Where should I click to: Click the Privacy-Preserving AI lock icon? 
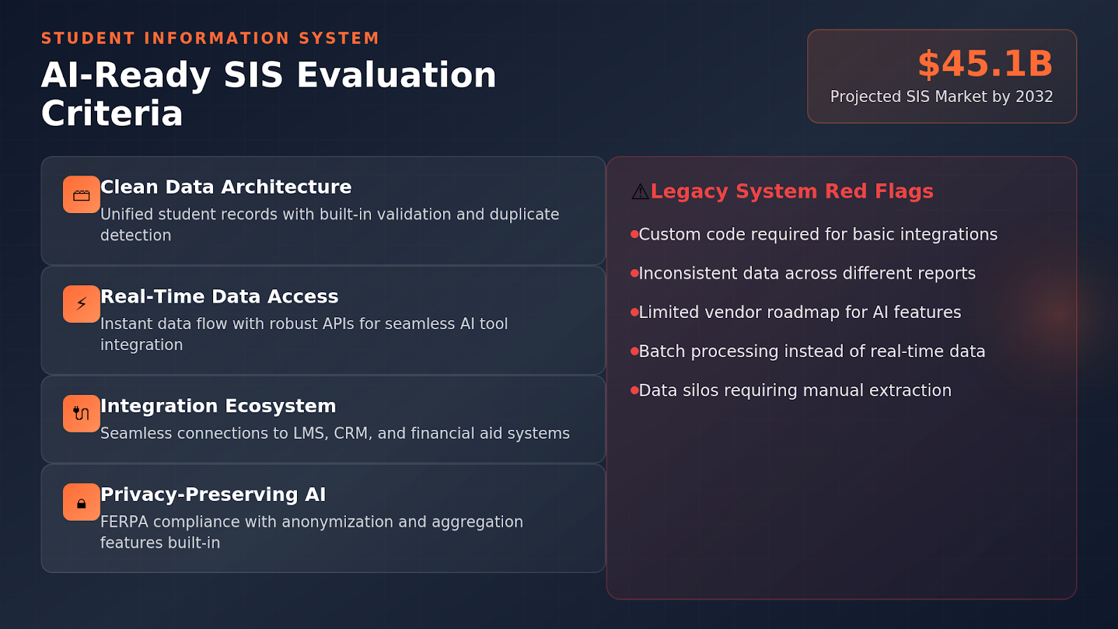point(81,503)
